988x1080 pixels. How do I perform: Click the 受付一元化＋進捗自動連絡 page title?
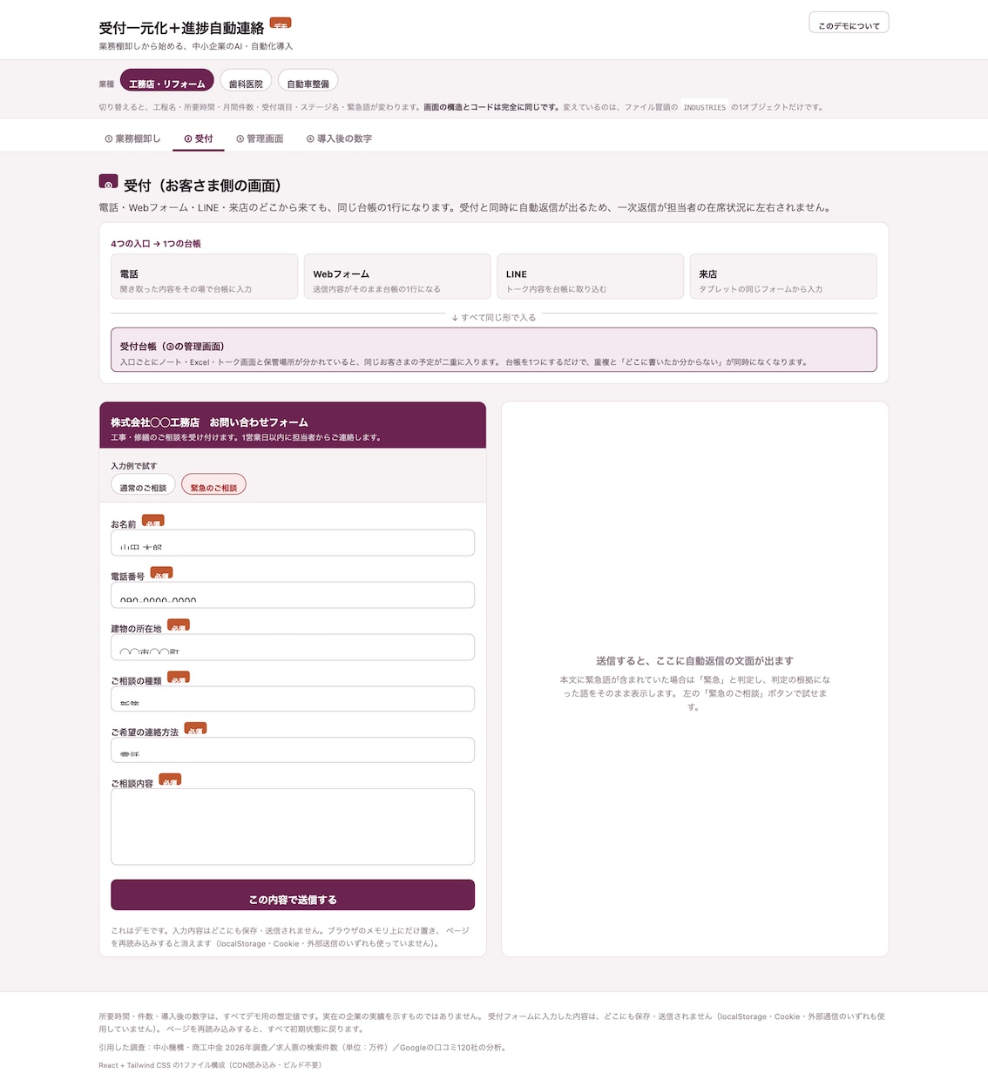pos(181,28)
